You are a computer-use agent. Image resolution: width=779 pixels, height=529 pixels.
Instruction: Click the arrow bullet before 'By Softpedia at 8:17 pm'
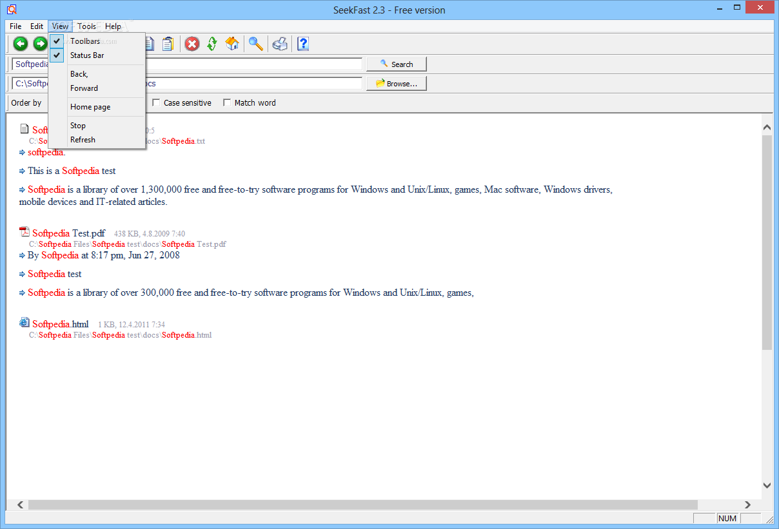pyautogui.click(x=22, y=255)
